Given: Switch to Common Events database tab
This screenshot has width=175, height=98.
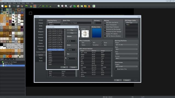Looking at the screenshot, I should [41, 52].
